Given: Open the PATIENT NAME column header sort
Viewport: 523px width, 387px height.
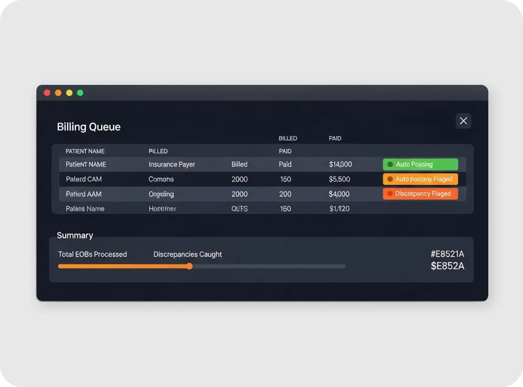Looking at the screenshot, I should pyautogui.click(x=85, y=151).
